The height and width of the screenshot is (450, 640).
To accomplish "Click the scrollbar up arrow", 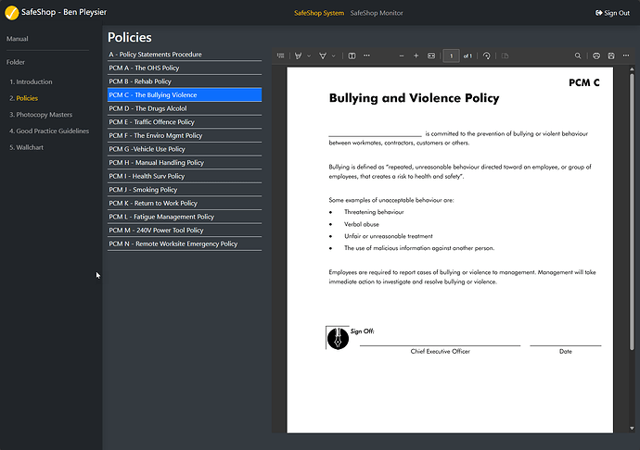I will click(632, 69).
